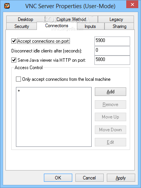Go to the Legacy tab
Screen dimensions: 141x188
point(116,19)
